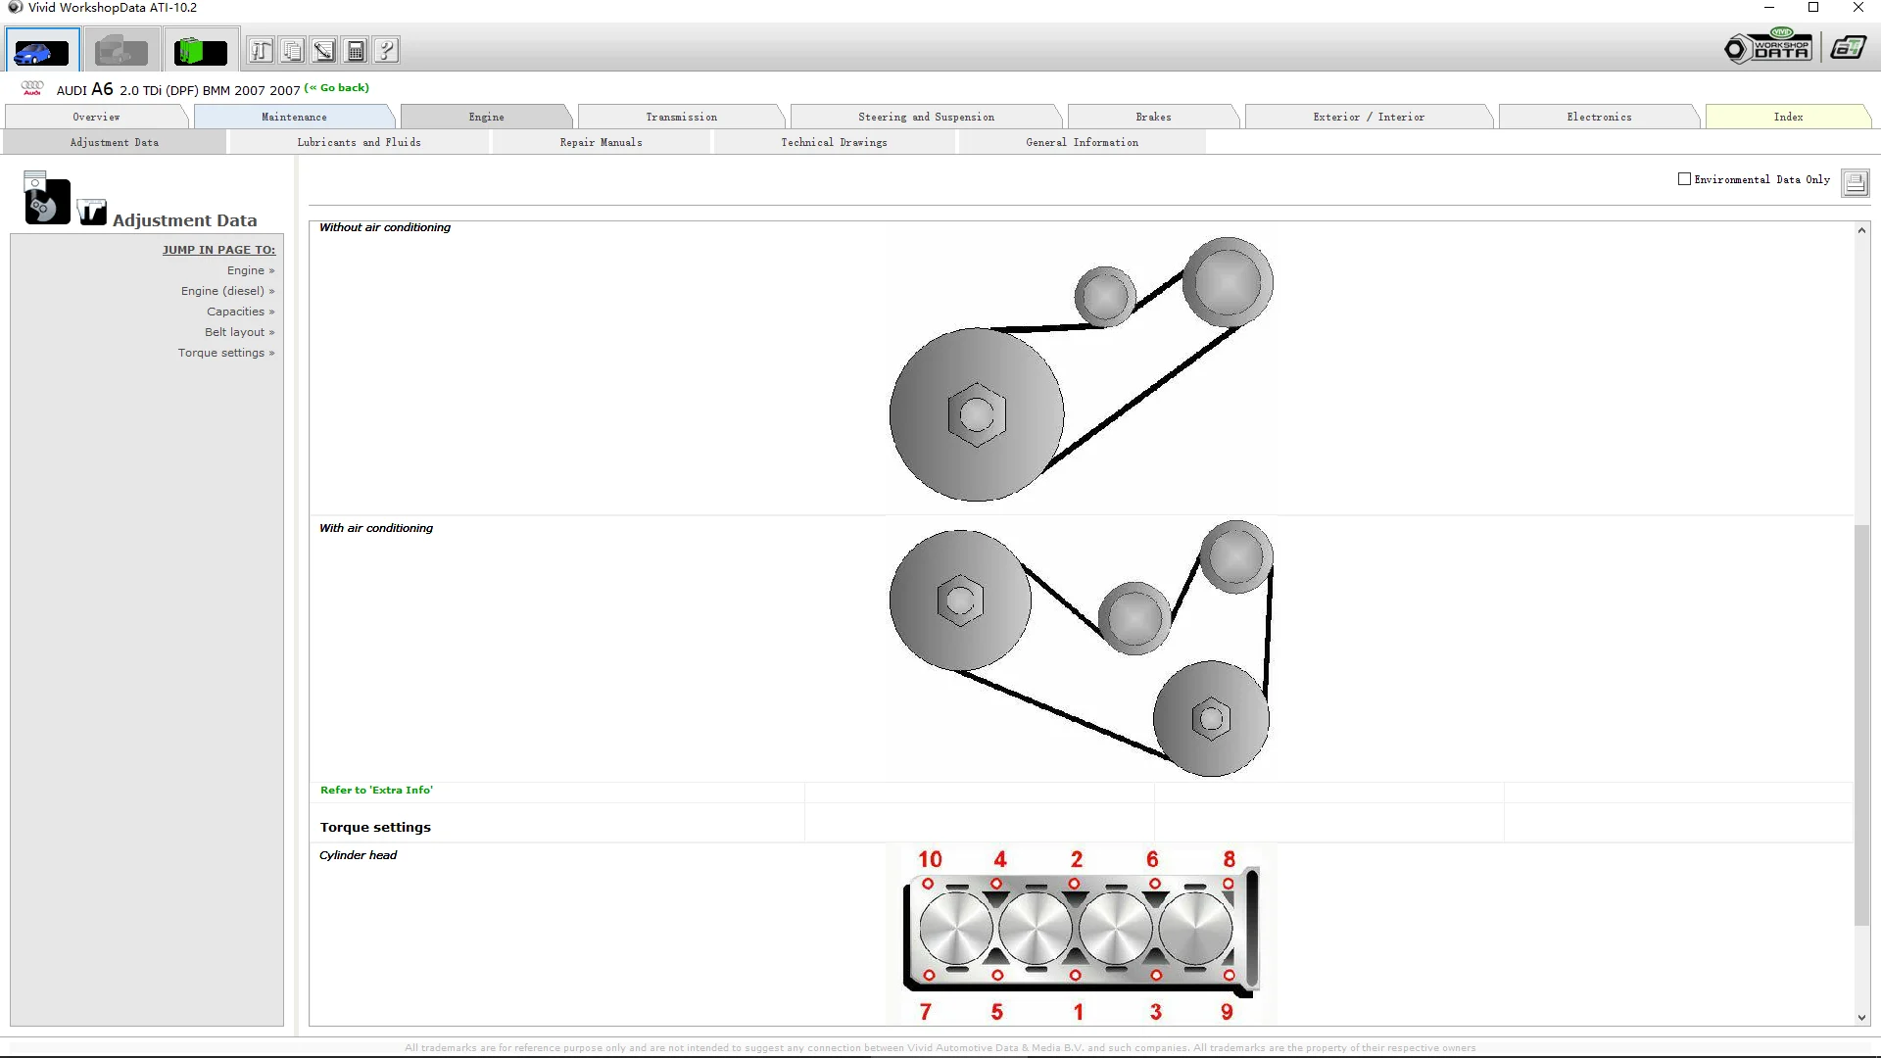Open the green binders manuals icon
Image resolution: width=1881 pixels, height=1058 pixels.
coord(200,51)
